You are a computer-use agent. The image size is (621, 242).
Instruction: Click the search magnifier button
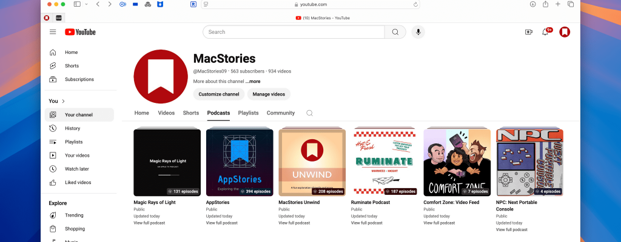395,32
